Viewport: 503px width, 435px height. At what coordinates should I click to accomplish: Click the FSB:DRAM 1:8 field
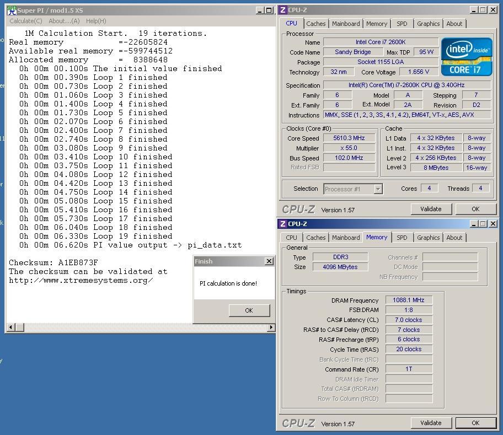point(409,310)
